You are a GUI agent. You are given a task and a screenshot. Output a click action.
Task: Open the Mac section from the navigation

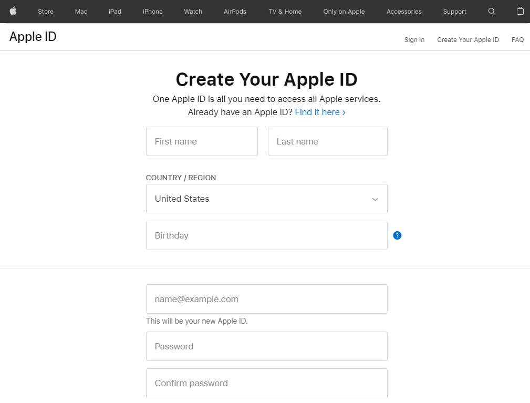coord(80,11)
